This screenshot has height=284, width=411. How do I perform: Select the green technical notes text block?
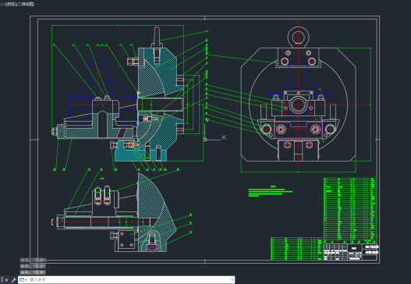271,191
